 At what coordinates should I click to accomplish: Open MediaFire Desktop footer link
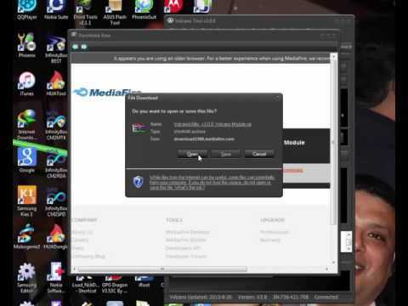click(188, 232)
